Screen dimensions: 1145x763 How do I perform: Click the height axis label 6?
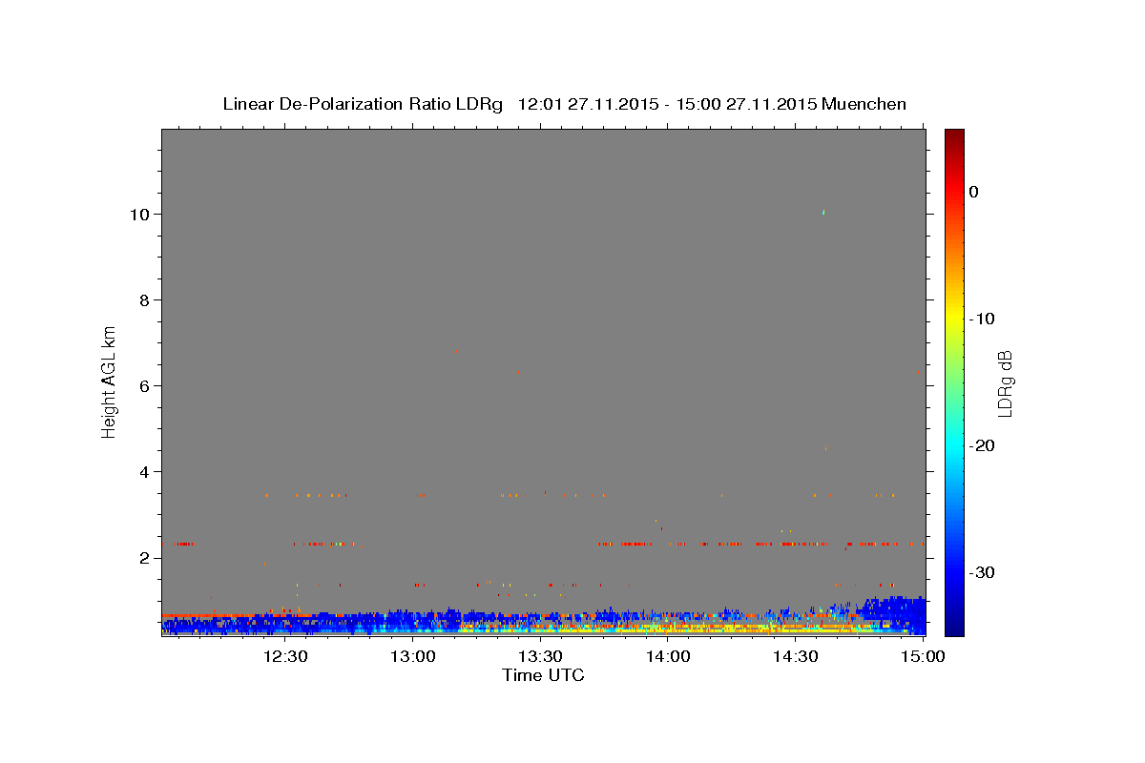pyautogui.click(x=146, y=385)
